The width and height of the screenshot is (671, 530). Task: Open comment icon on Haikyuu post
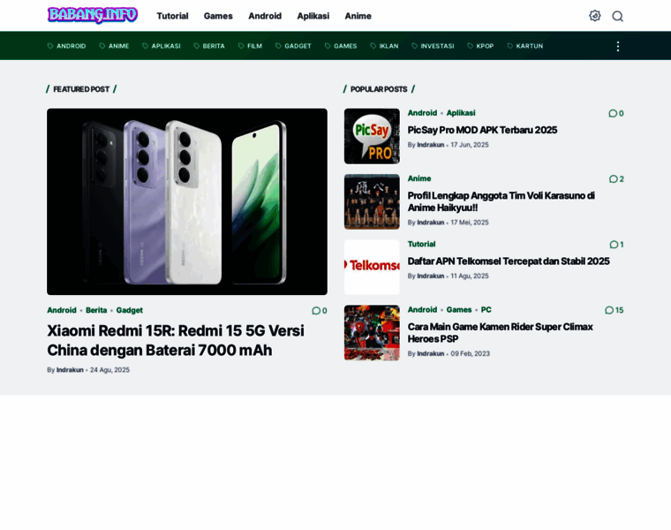[x=616, y=179]
